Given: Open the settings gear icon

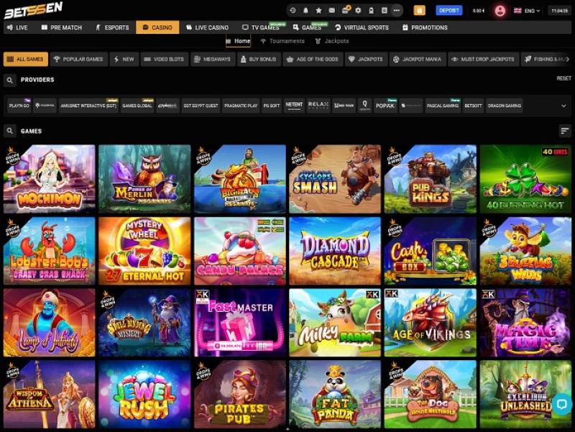Looking at the screenshot, I should click(x=359, y=11).
